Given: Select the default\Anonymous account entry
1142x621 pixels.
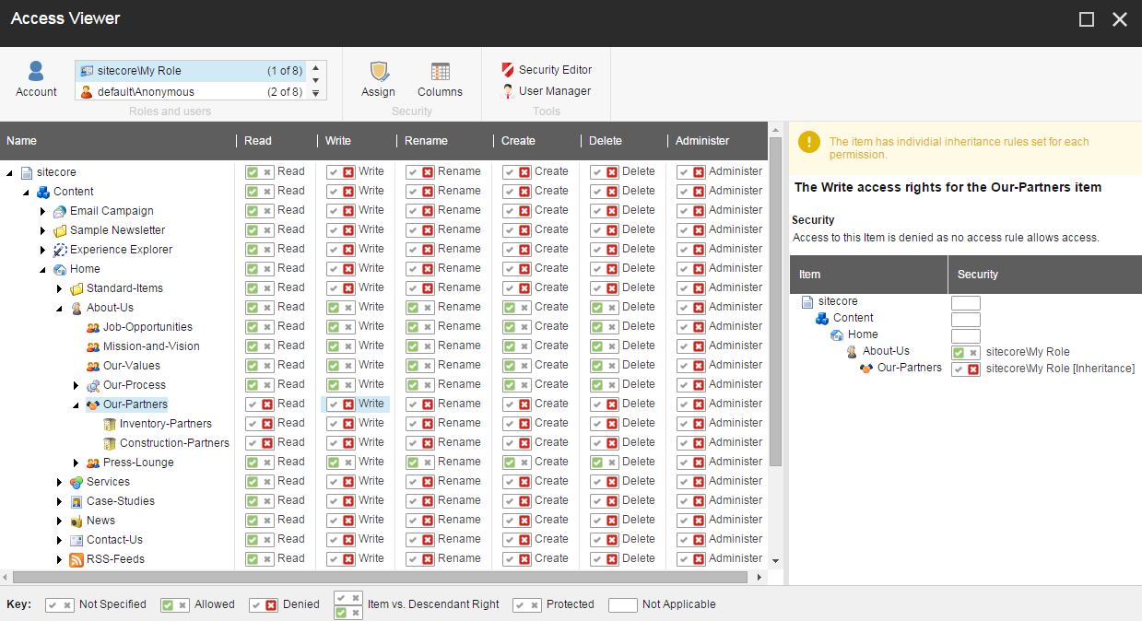Looking at the screenshot, I should coord(146,92).
